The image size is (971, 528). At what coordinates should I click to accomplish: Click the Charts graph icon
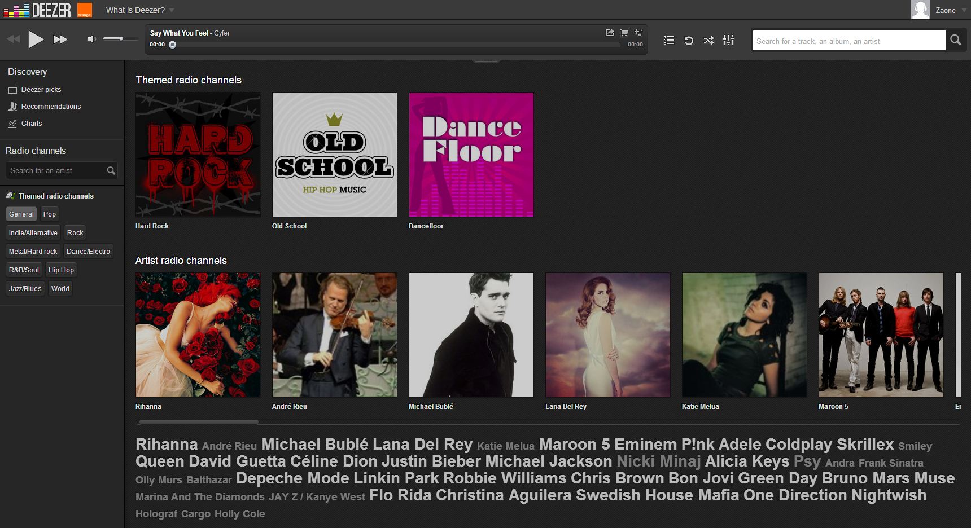[x=12, y=123]
